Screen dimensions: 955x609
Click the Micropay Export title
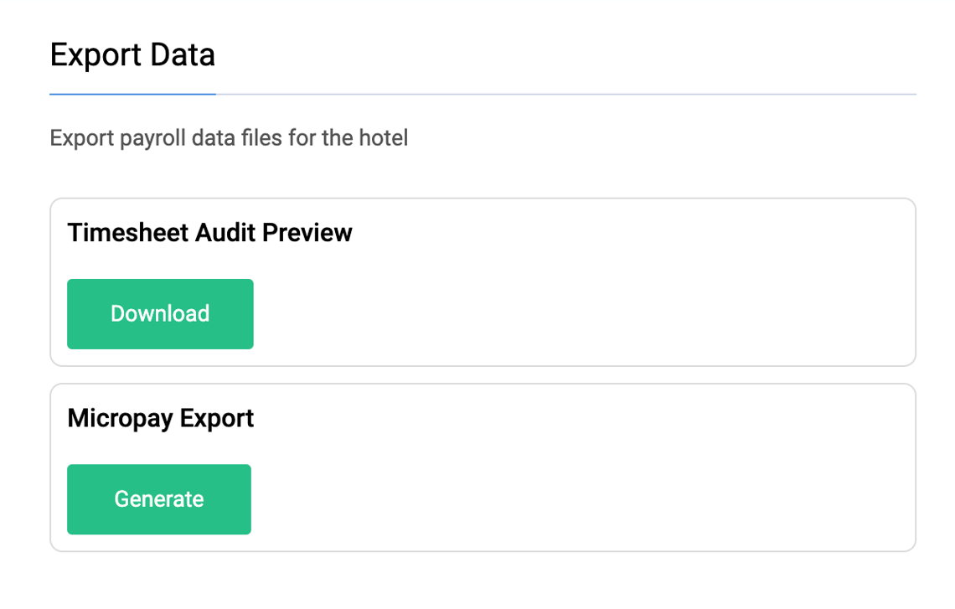point(160,418)
